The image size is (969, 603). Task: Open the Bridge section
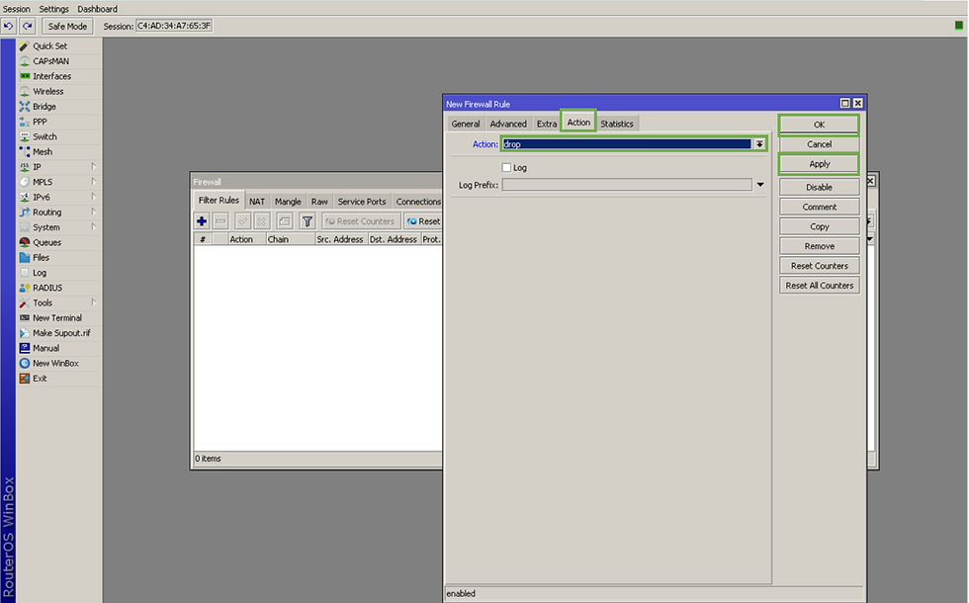pos(44,107)
